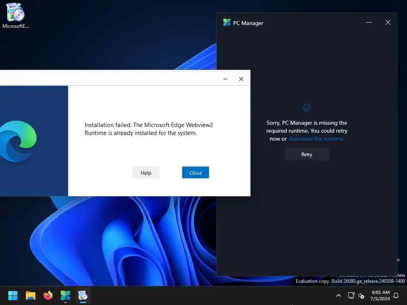This screenshot has width=407, height=305.
Task: Launch Firefox from the taskbar
Action: point(48,295)
